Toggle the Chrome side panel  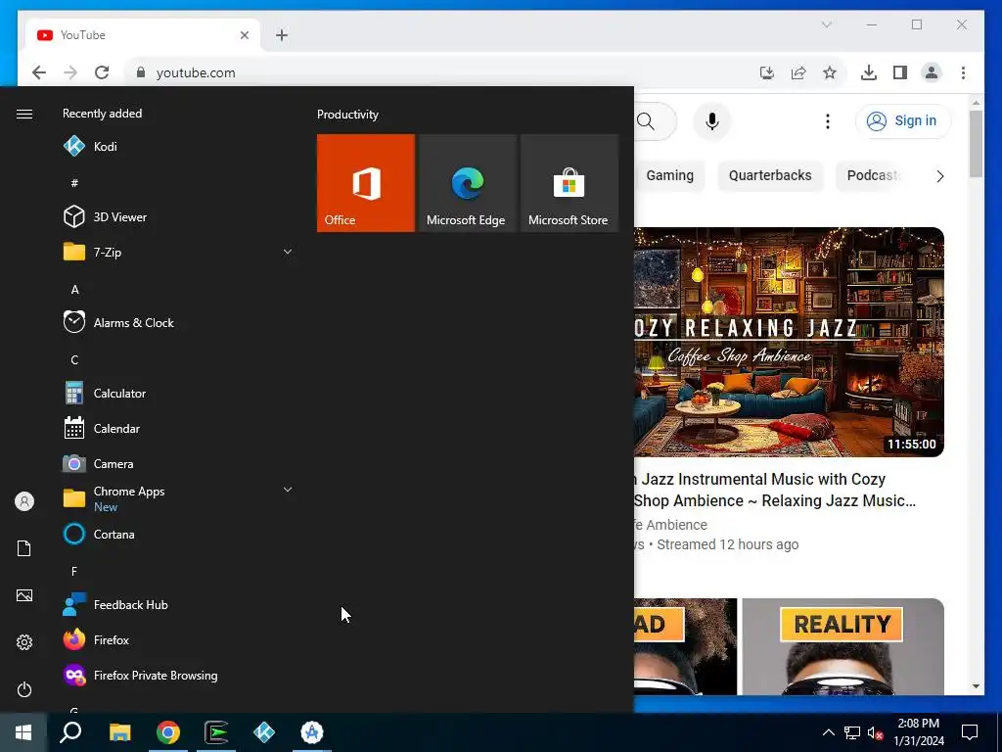[900, 72]
